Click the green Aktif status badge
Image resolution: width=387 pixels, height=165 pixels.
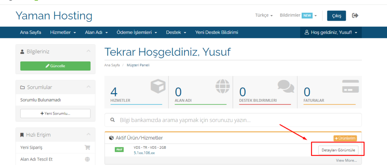coord(119,150)
